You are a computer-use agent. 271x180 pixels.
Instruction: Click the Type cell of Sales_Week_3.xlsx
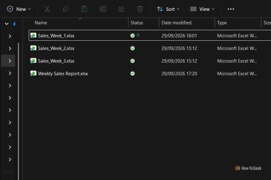[x=237, y=61]
